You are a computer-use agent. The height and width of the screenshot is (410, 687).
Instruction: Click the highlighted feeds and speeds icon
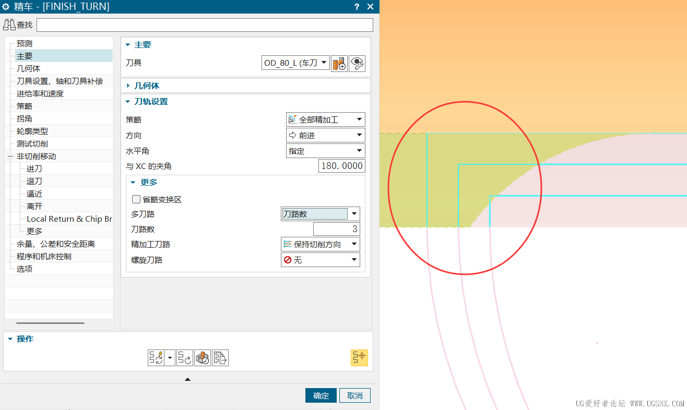359,357
